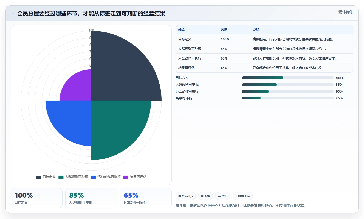Click the description starting with 部分人群虽能识别

point(295,58)
